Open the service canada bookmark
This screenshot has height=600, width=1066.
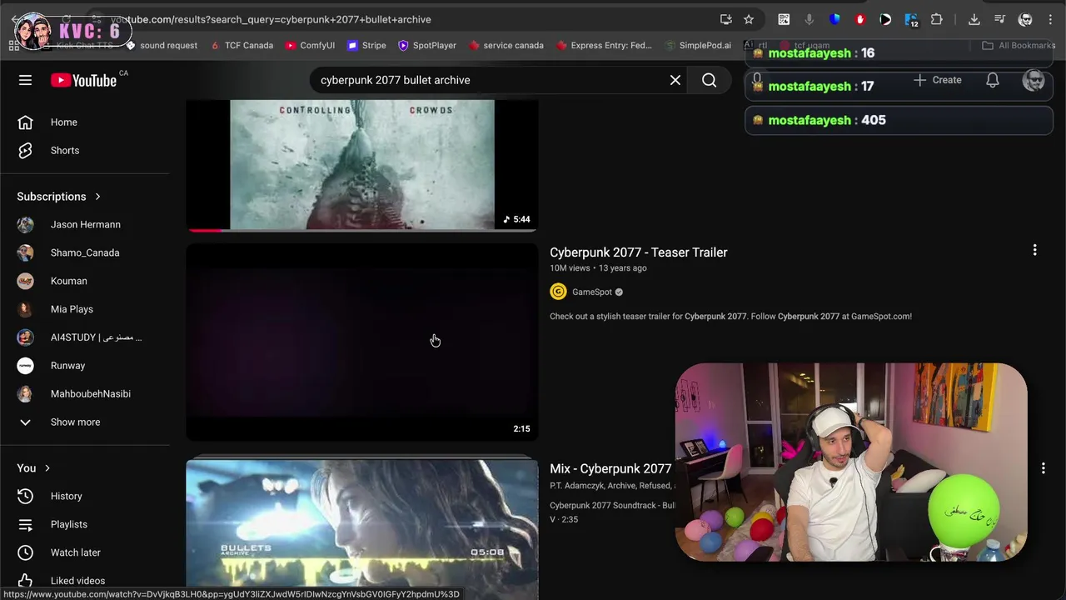(506, 46)
